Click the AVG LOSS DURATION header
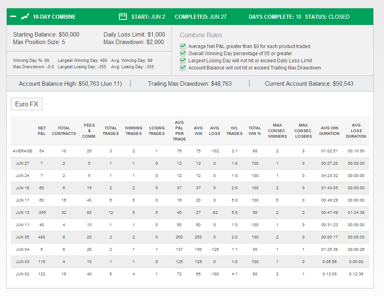The height and width of the screenshot is (296, 384). point(356,131)
